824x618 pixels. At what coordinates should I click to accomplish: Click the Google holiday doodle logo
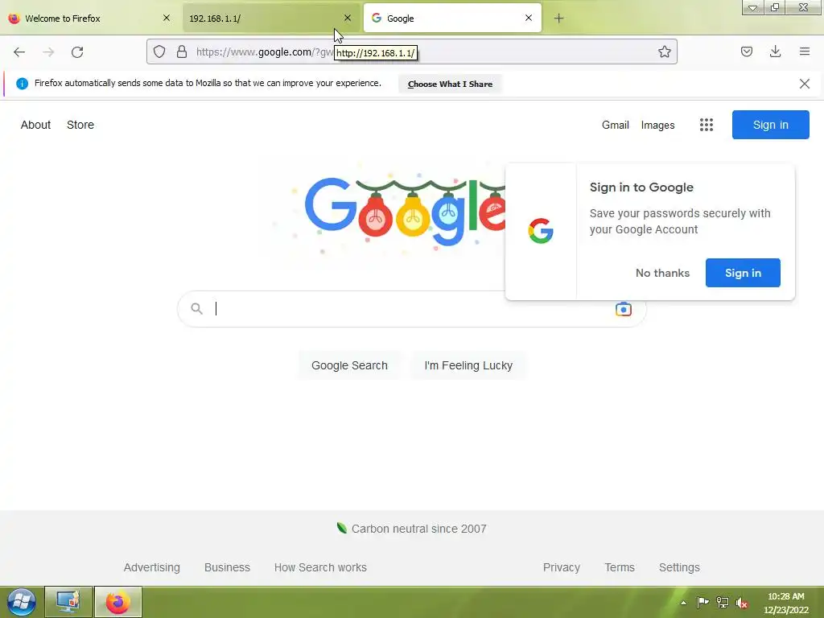405,210
